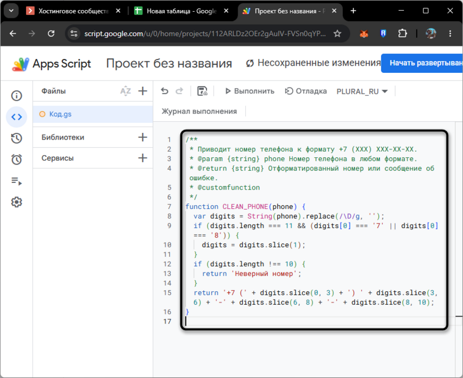Image resolution: width=463 pixels, height=378 pixels.
Task: View site information icon in address bar
Action: click(74, 33)
